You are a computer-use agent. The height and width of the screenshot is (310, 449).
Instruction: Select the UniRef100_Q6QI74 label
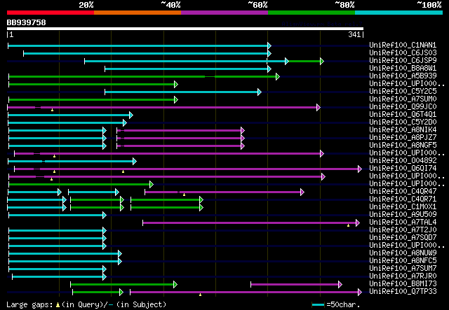click(403, 168)
